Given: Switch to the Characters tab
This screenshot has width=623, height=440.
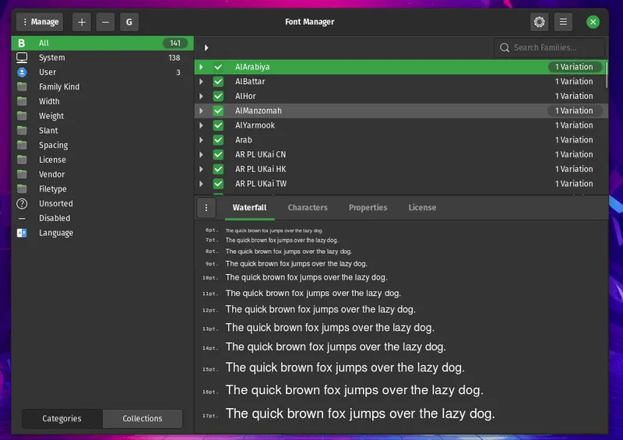Looking at the screenshot, I should point(308,208).
